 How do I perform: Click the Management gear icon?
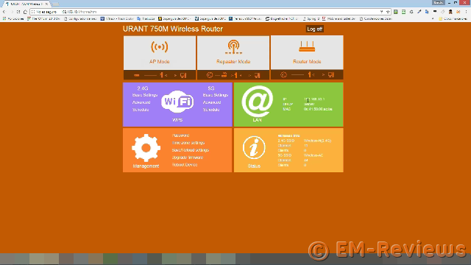[x=146, y=148]
